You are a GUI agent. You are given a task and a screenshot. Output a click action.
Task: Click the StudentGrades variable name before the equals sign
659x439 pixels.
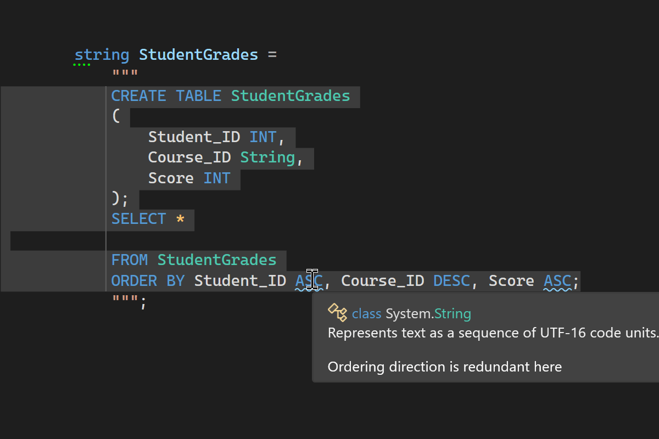198,55
